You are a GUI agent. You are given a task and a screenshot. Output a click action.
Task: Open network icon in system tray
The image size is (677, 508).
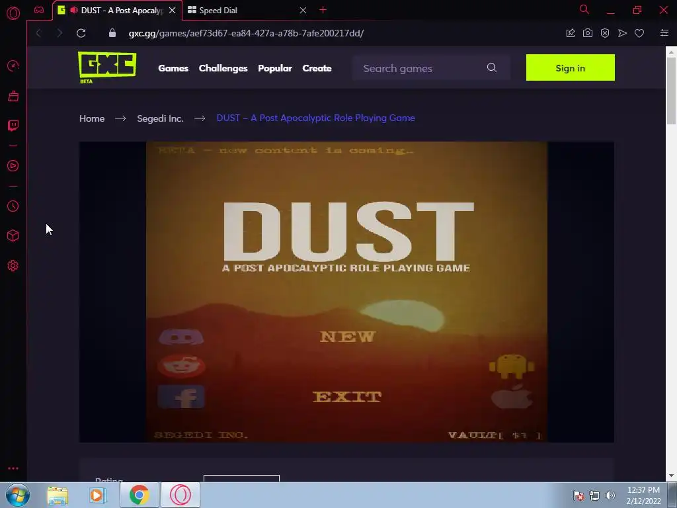[x=594, y=495]
